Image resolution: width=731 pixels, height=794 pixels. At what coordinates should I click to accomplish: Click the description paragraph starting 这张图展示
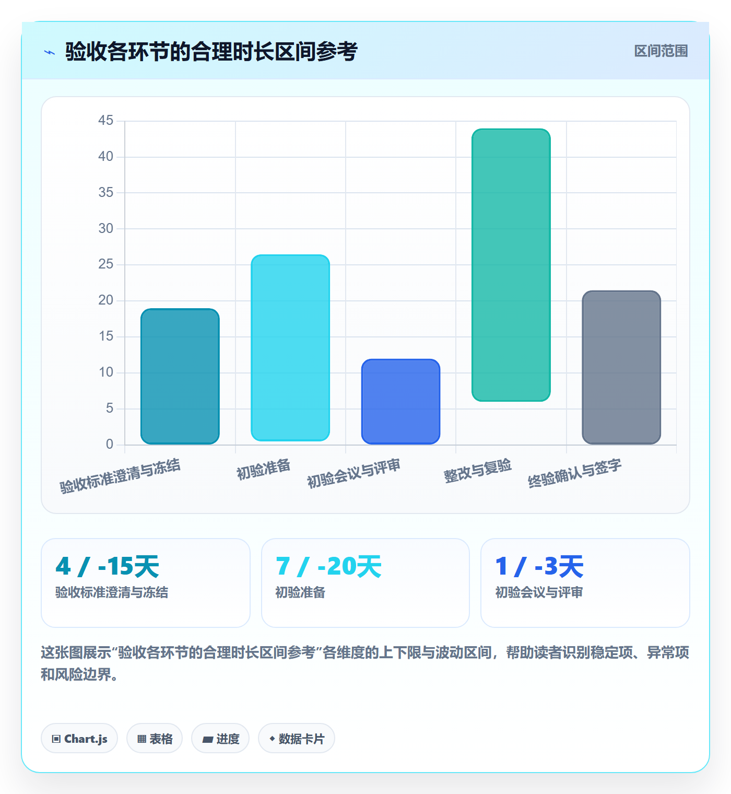pyautogui.click(x=365, y=663)
